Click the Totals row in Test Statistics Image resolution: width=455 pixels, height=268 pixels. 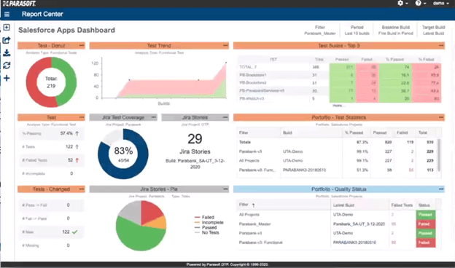pyautogui.click(x=337, y=142)
